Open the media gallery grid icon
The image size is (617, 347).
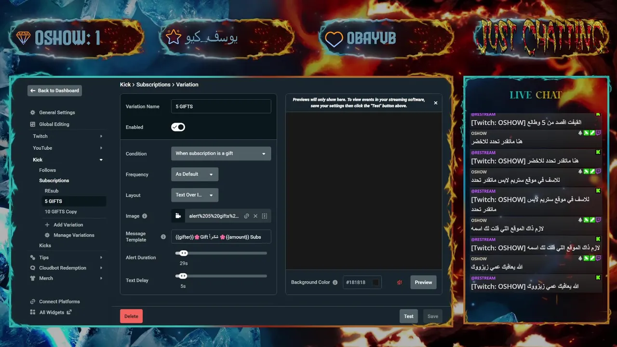pyautogui.click(x=264, y=216)
